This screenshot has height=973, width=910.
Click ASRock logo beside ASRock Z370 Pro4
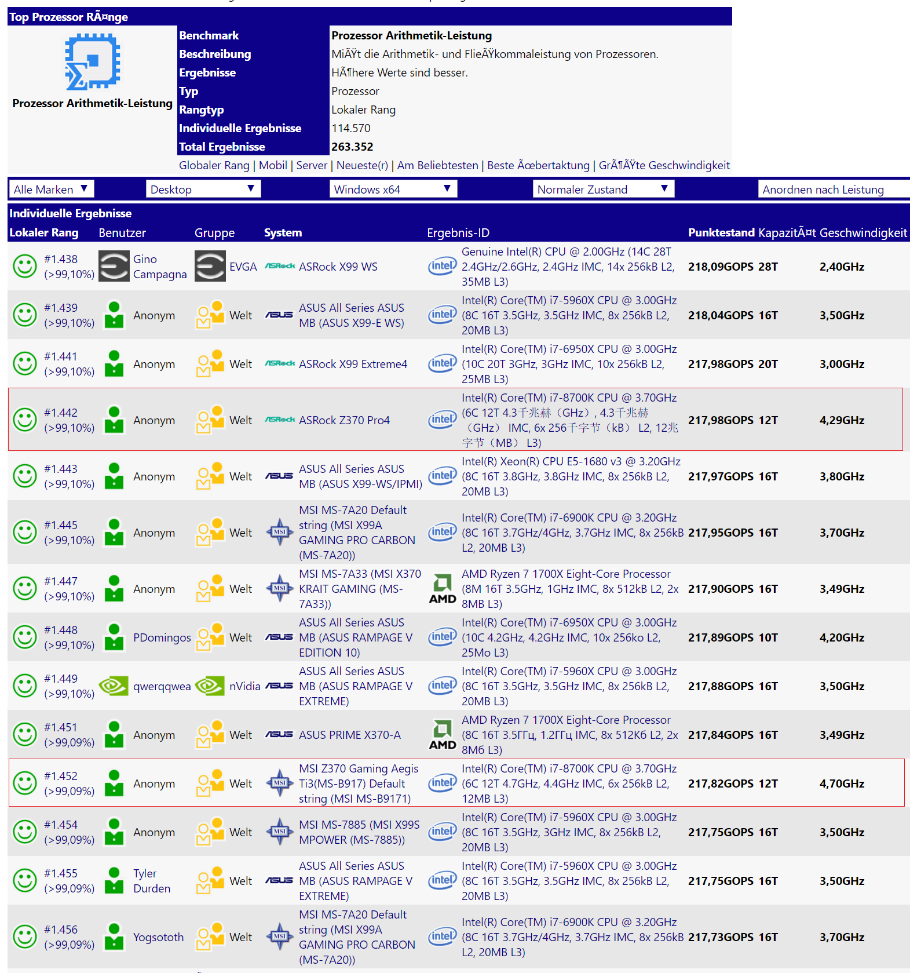tap(280, 420)
